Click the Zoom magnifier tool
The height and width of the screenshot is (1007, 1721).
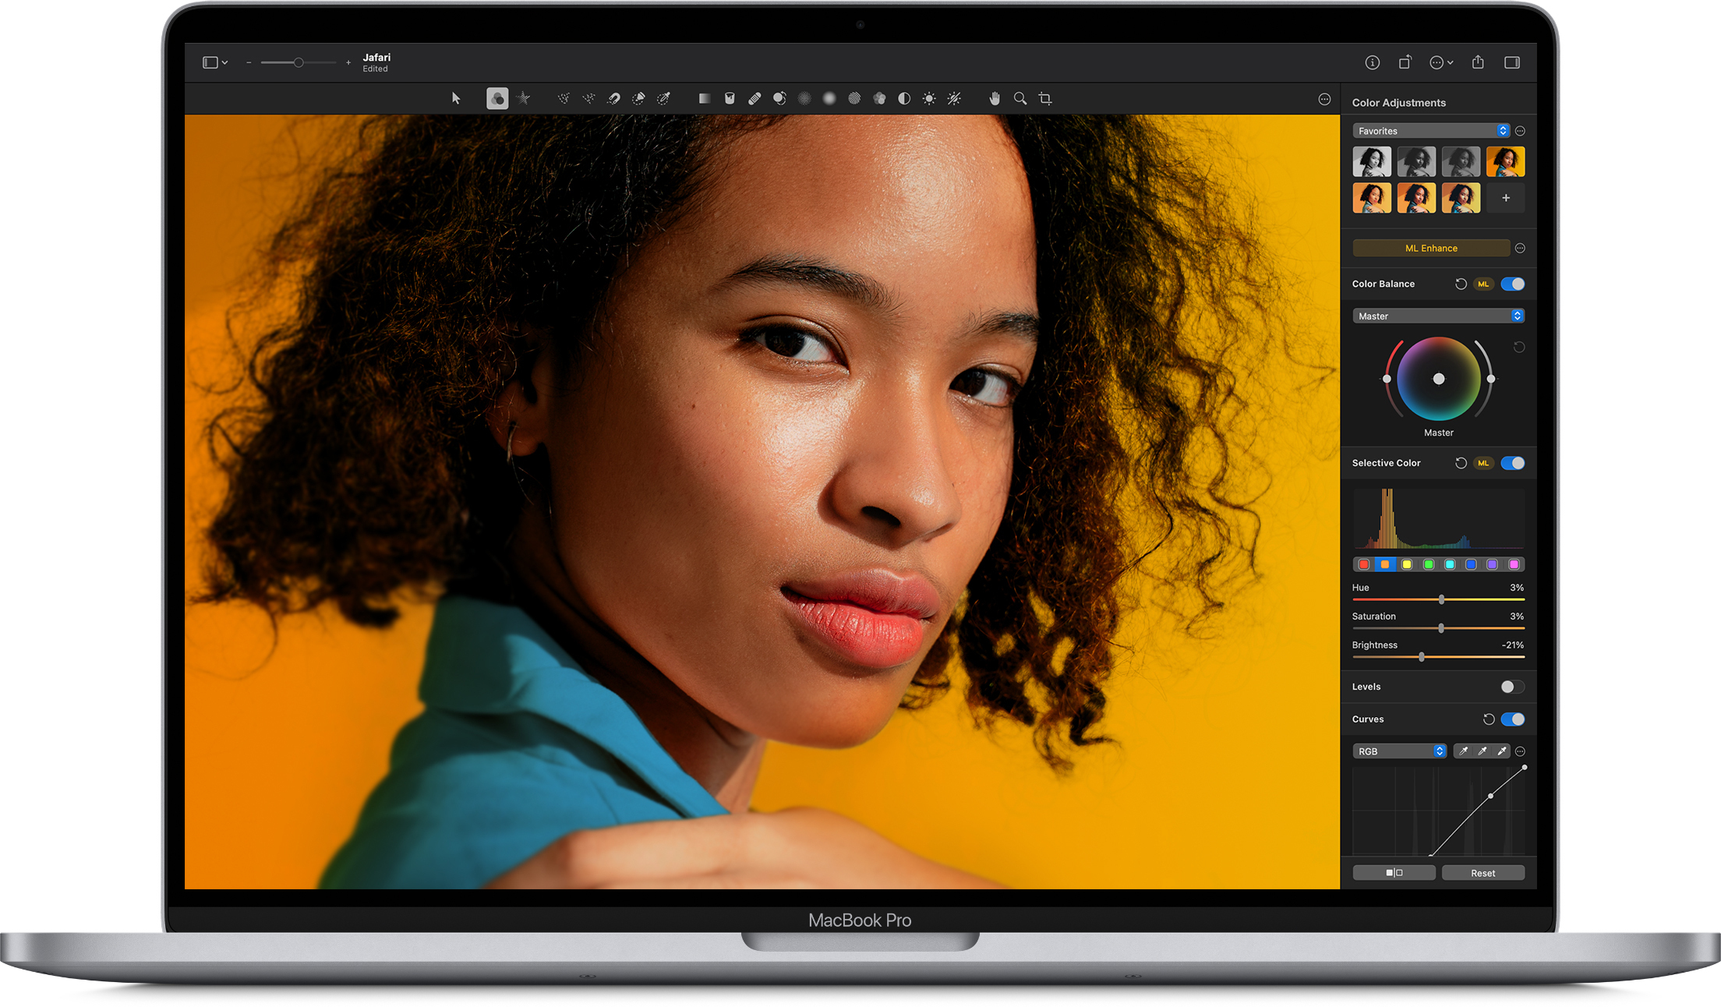pos(1020,98)
